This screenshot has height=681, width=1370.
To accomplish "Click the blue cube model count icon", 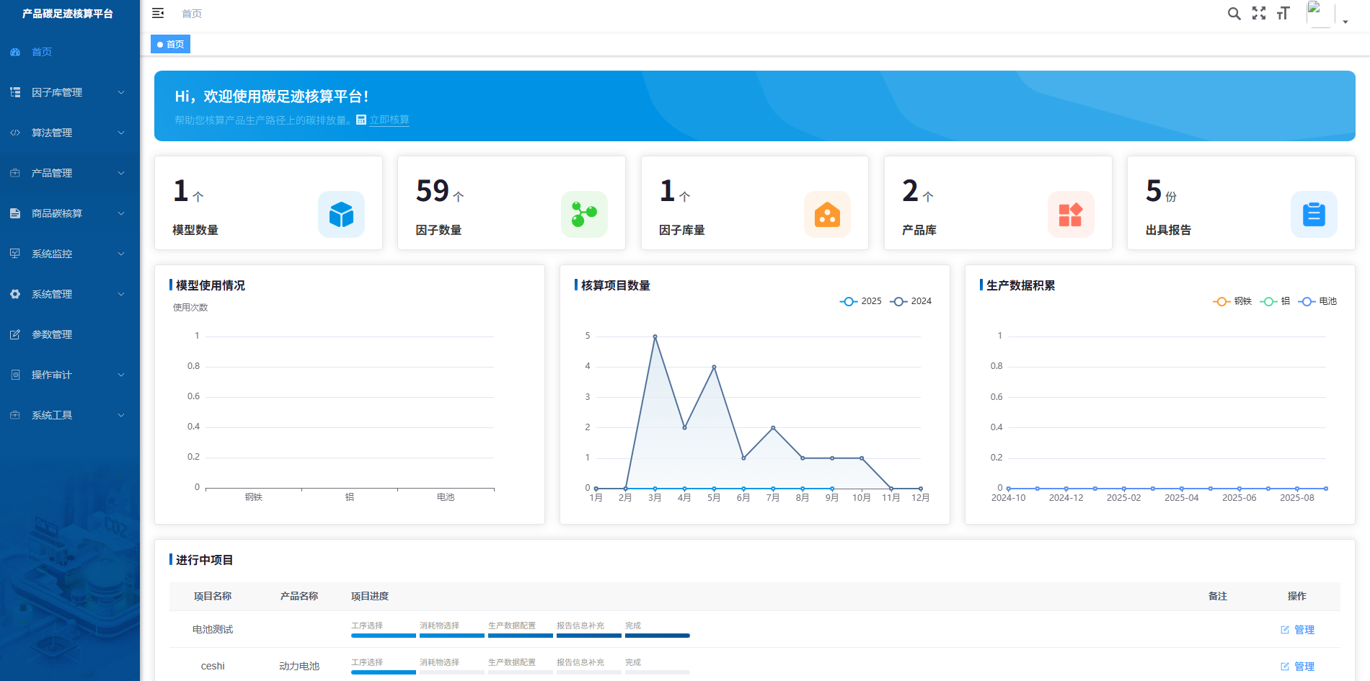I will [x=341, y=215].
